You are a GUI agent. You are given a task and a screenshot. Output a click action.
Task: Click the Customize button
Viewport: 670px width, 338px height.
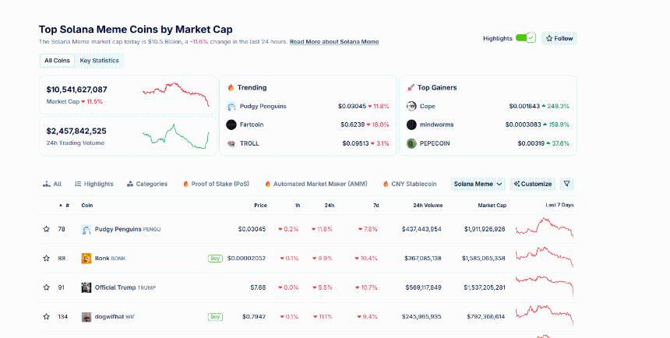[532, 184]
